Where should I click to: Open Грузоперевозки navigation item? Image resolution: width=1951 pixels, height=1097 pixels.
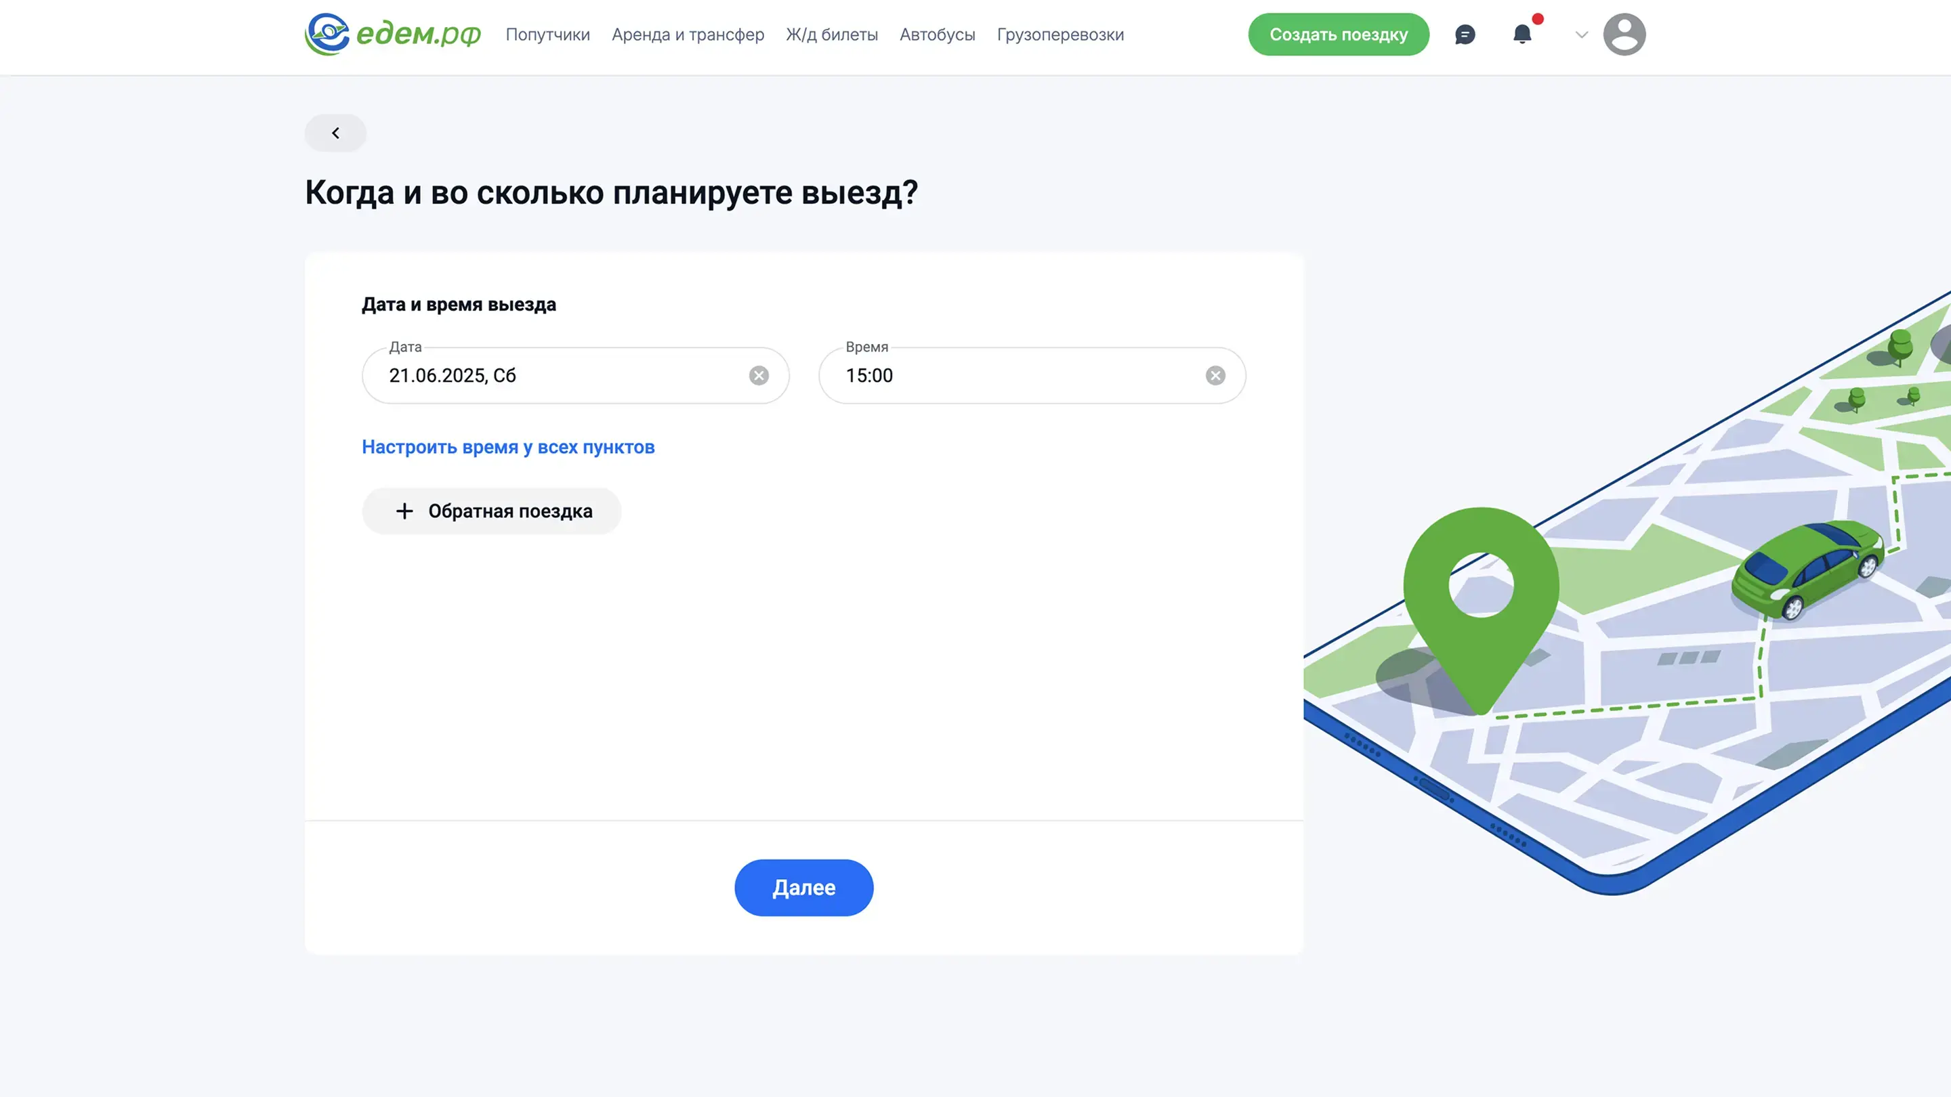[1060, 35]
